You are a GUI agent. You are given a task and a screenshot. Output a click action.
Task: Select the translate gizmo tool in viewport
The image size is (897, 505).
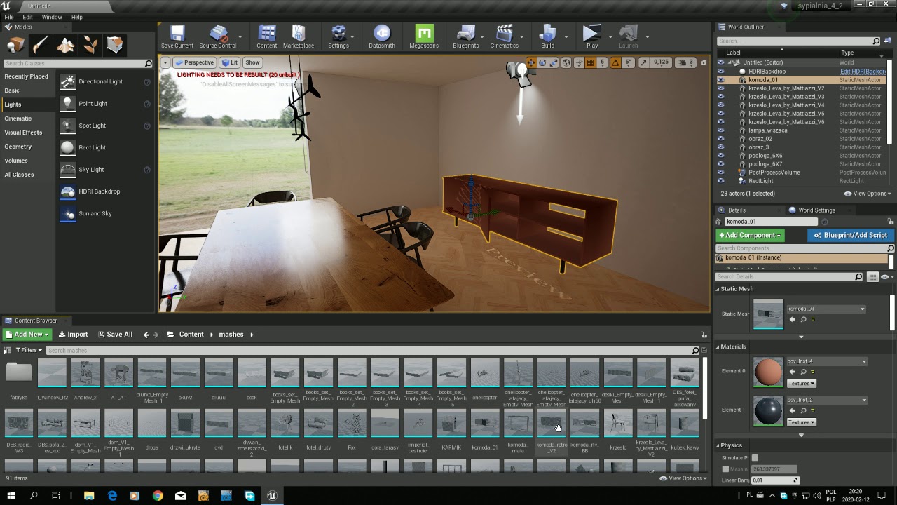pos(531,62)
